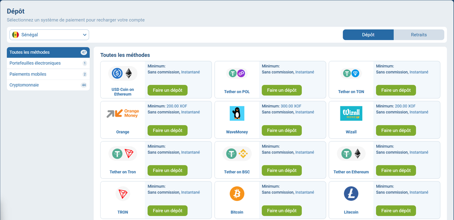This screenshot has width=454, height=220.
Task: Click Faire un dépôt for Tether on TON
Action: click(x=396, y=90)
